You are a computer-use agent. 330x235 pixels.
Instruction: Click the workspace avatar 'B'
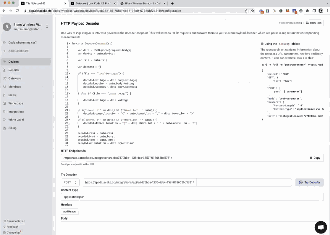pos(7,27)
